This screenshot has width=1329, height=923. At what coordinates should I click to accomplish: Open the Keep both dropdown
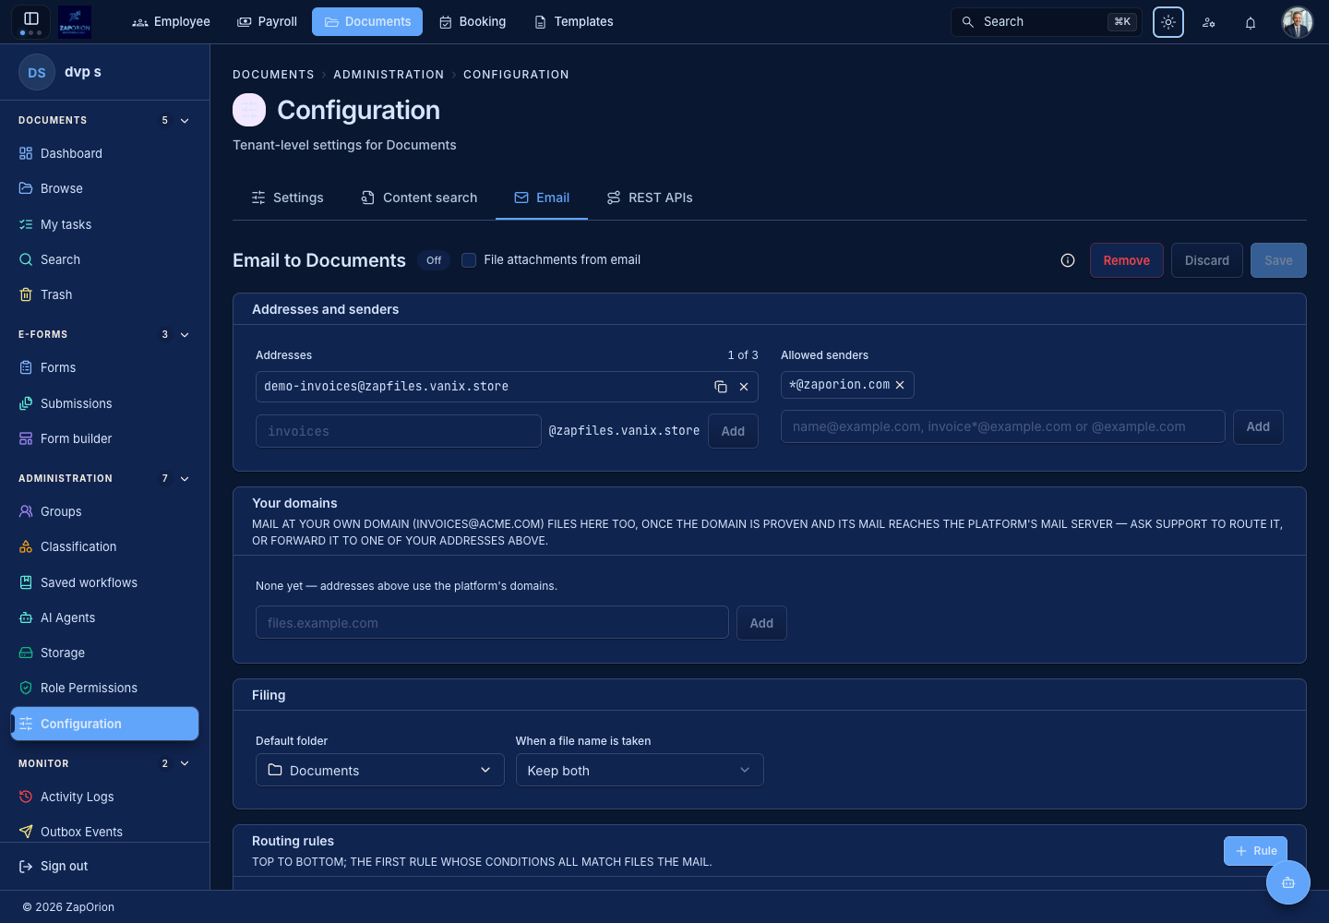(x=640, y=770)
